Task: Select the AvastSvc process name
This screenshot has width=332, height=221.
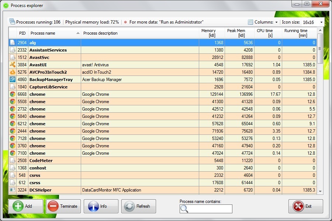Action: 39,57
